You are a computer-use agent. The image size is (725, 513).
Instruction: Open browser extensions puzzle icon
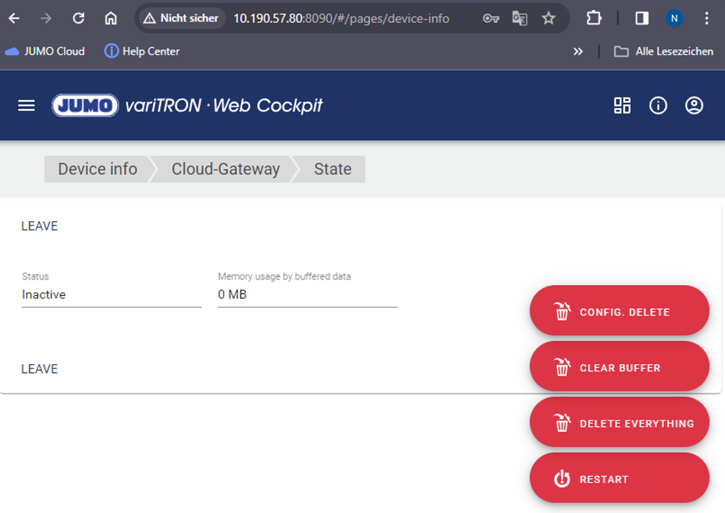click(x=594, y=18)
